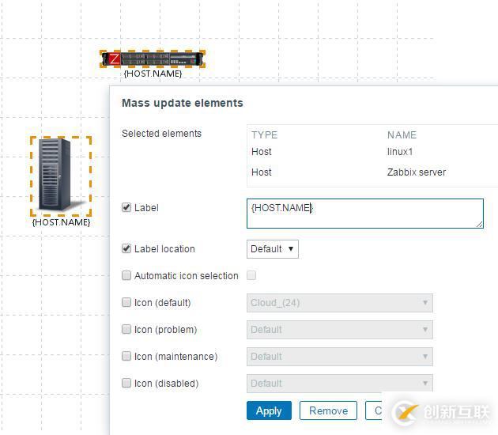Screen dimensions: 498x435
Task: Open the Icon (maintenance) Default dropdown
Action: tap(340, 357)
